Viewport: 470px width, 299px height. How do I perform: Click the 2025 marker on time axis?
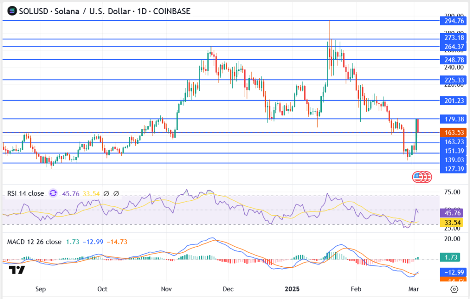[292, 289]
